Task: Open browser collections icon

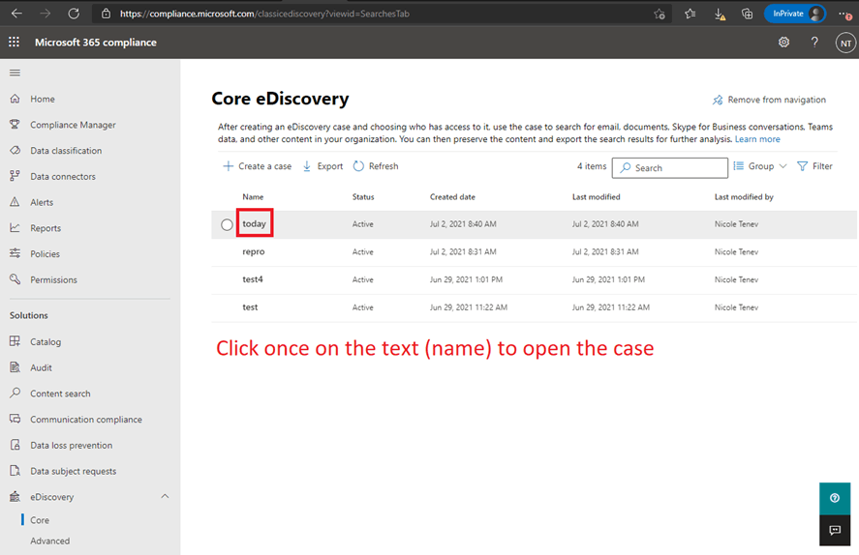Action: (748, 14)
